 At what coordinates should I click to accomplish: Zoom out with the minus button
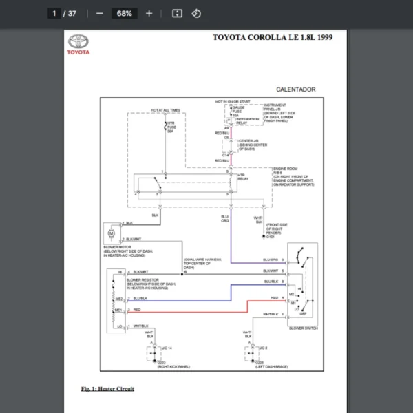(100, 14)
